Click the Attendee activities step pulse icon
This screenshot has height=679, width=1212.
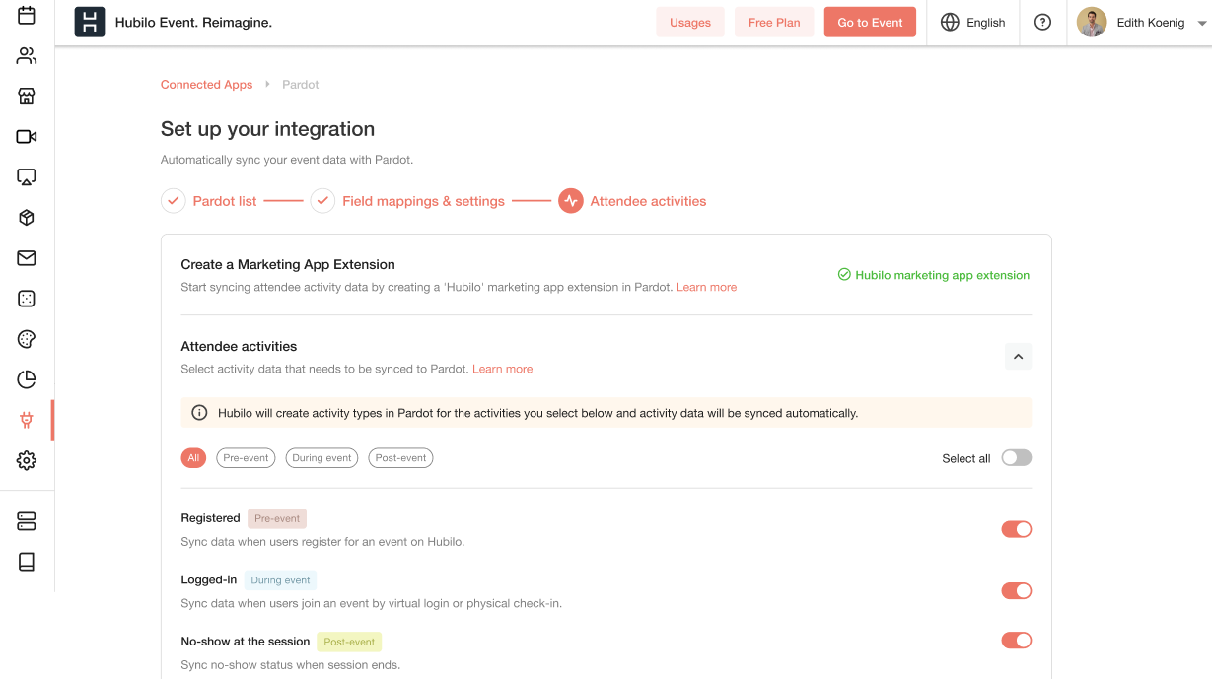571,201
